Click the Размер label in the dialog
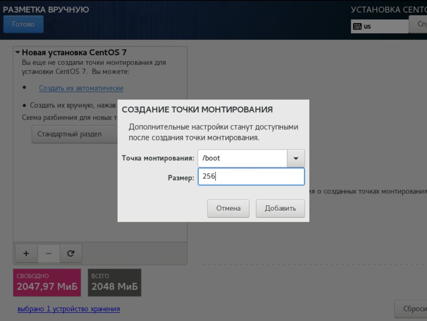Screen dimensions: 427x321 point(181,178)
